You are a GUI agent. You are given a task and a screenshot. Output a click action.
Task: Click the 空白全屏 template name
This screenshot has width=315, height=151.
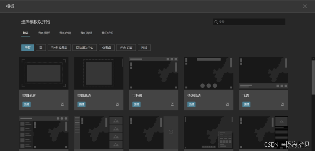tap(29, 96)
